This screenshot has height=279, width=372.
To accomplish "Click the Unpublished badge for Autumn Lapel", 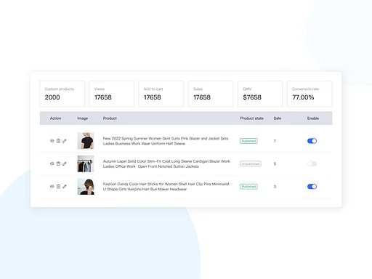I will tap(251, 163).
